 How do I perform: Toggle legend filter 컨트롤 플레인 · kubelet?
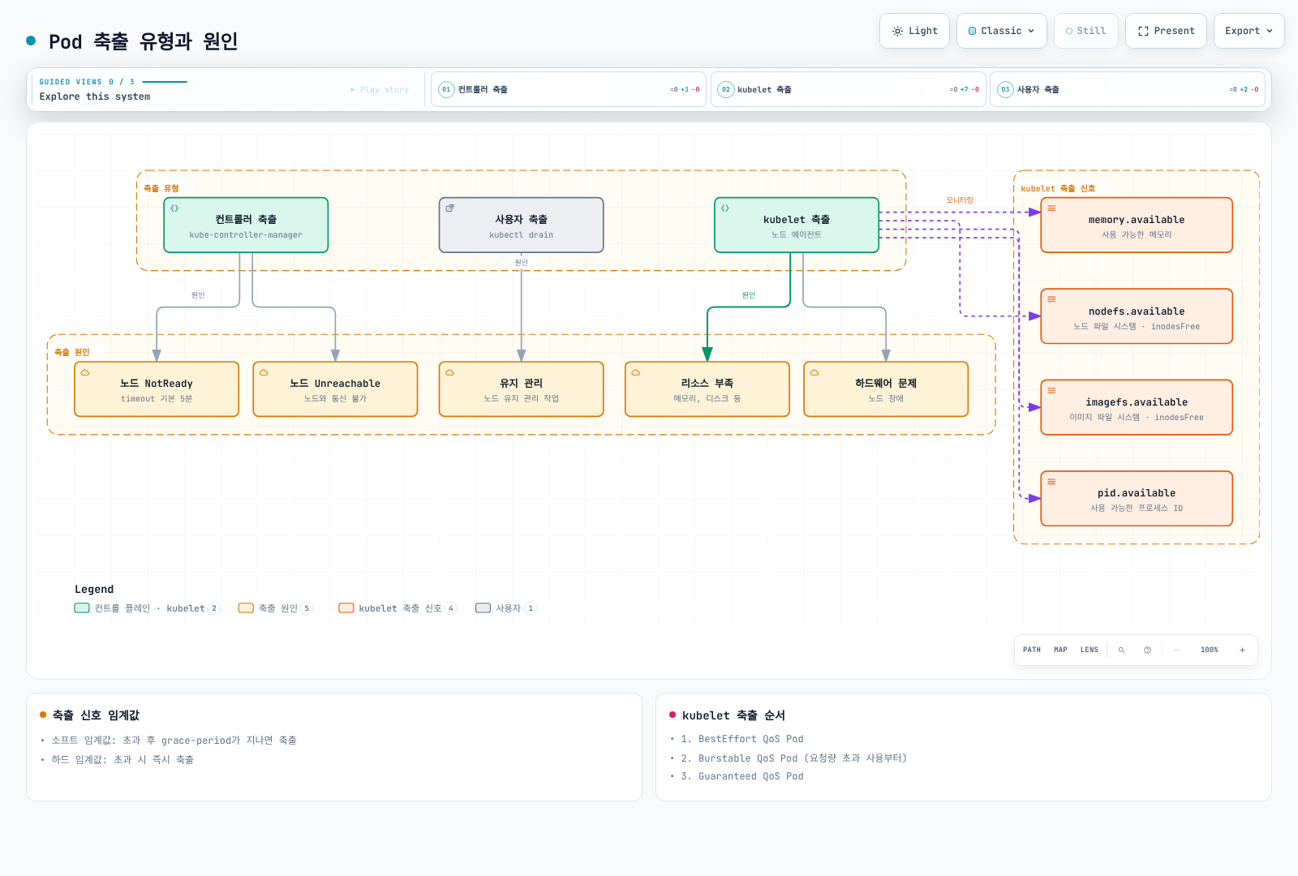147,608
